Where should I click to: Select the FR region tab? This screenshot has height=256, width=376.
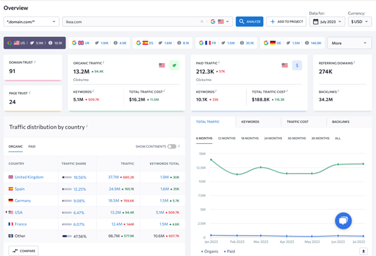pyautogui.click(x=226, y=43)
